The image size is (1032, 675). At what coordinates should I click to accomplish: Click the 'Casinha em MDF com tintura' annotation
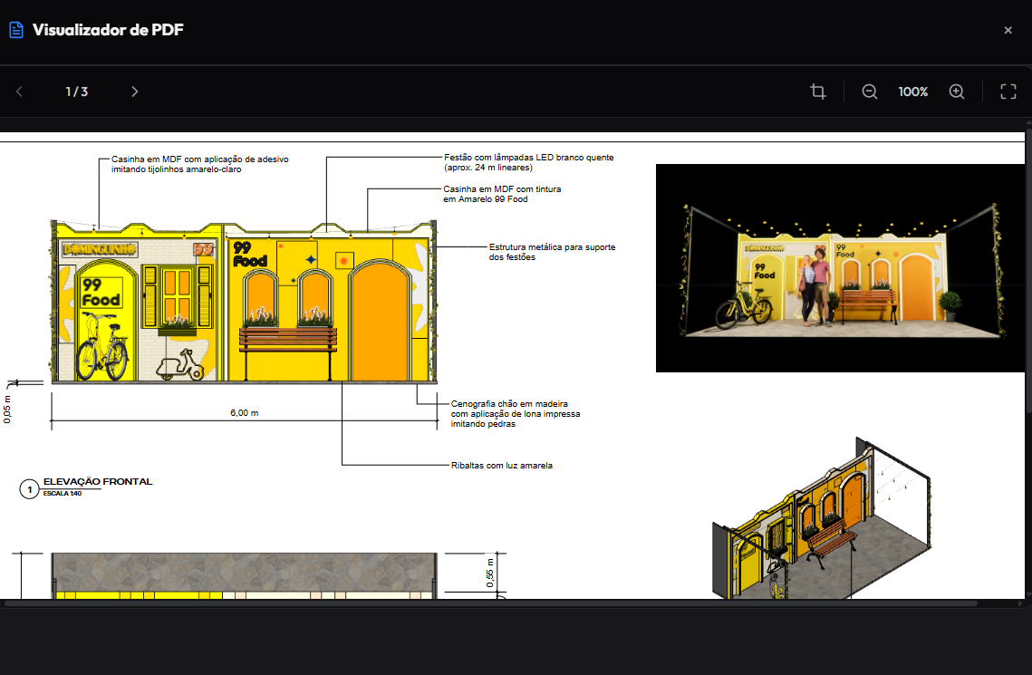[x=502, y=194]
